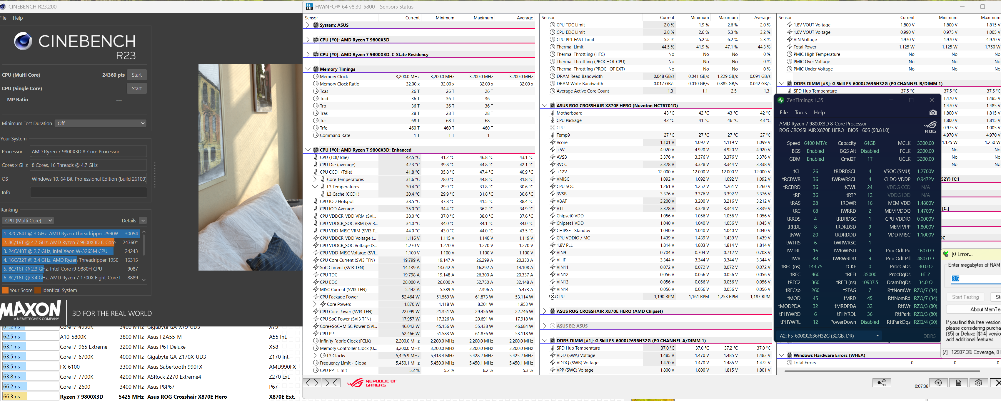
Task: Click HWiNFO right pane horizontal scrollbar
Action: (882, 371)
